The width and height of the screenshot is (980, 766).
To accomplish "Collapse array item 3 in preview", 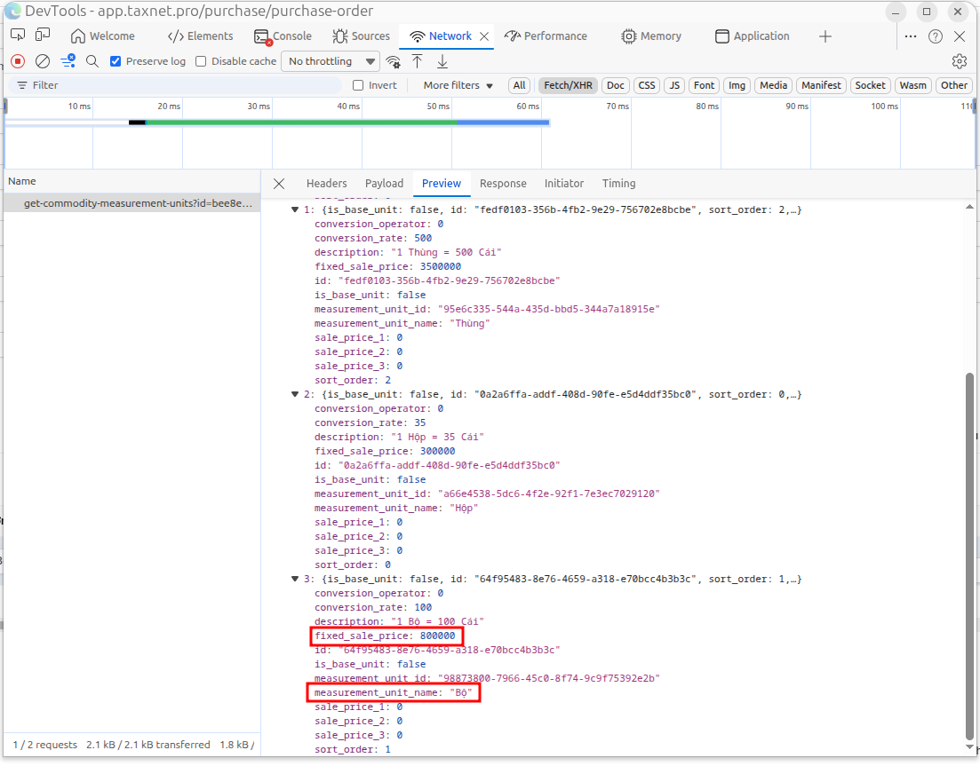I will pyautogui.click(x=295, y=579).
